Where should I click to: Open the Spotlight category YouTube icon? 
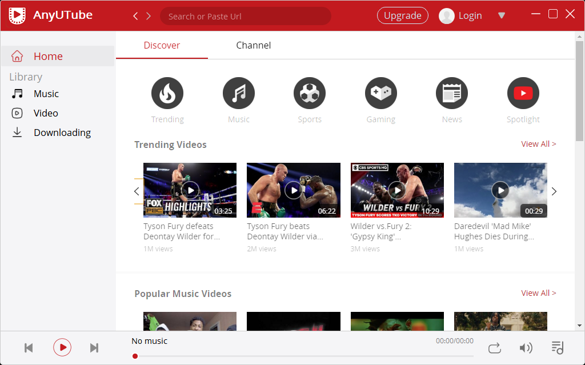(523, 93)
